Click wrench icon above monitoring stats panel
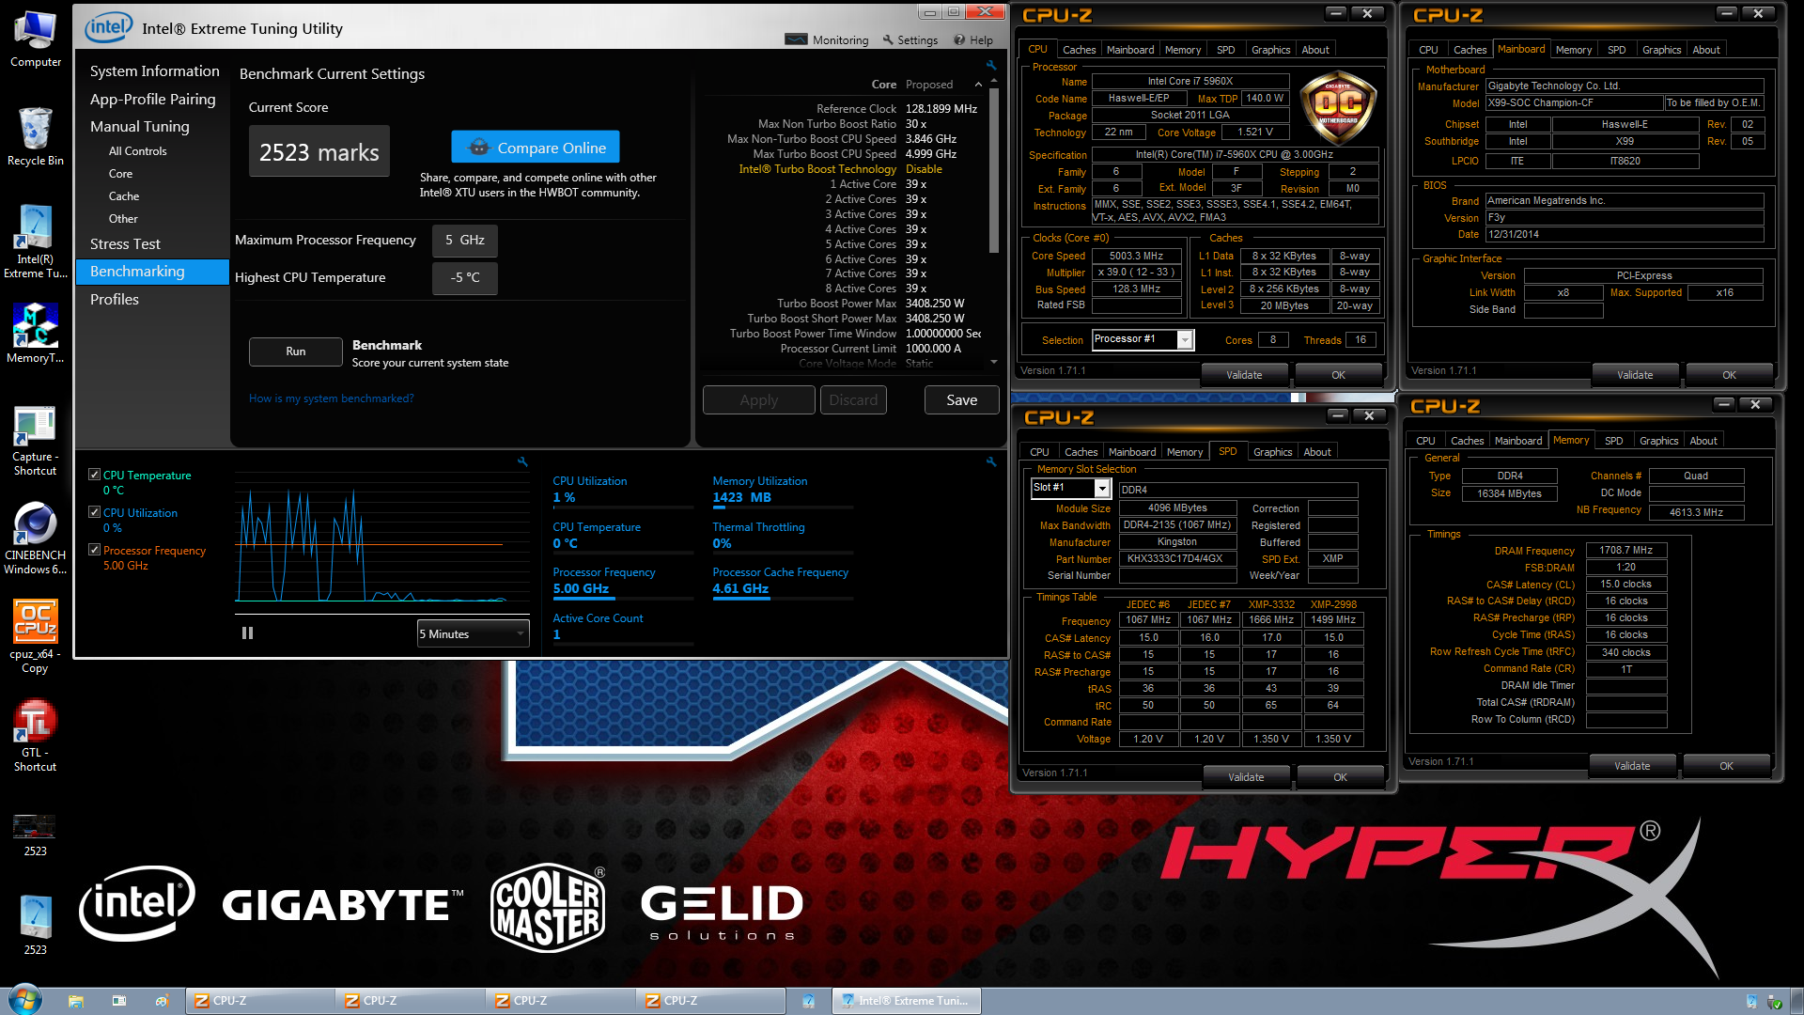The image size is (1804, 1015). (x=990, y=461)
